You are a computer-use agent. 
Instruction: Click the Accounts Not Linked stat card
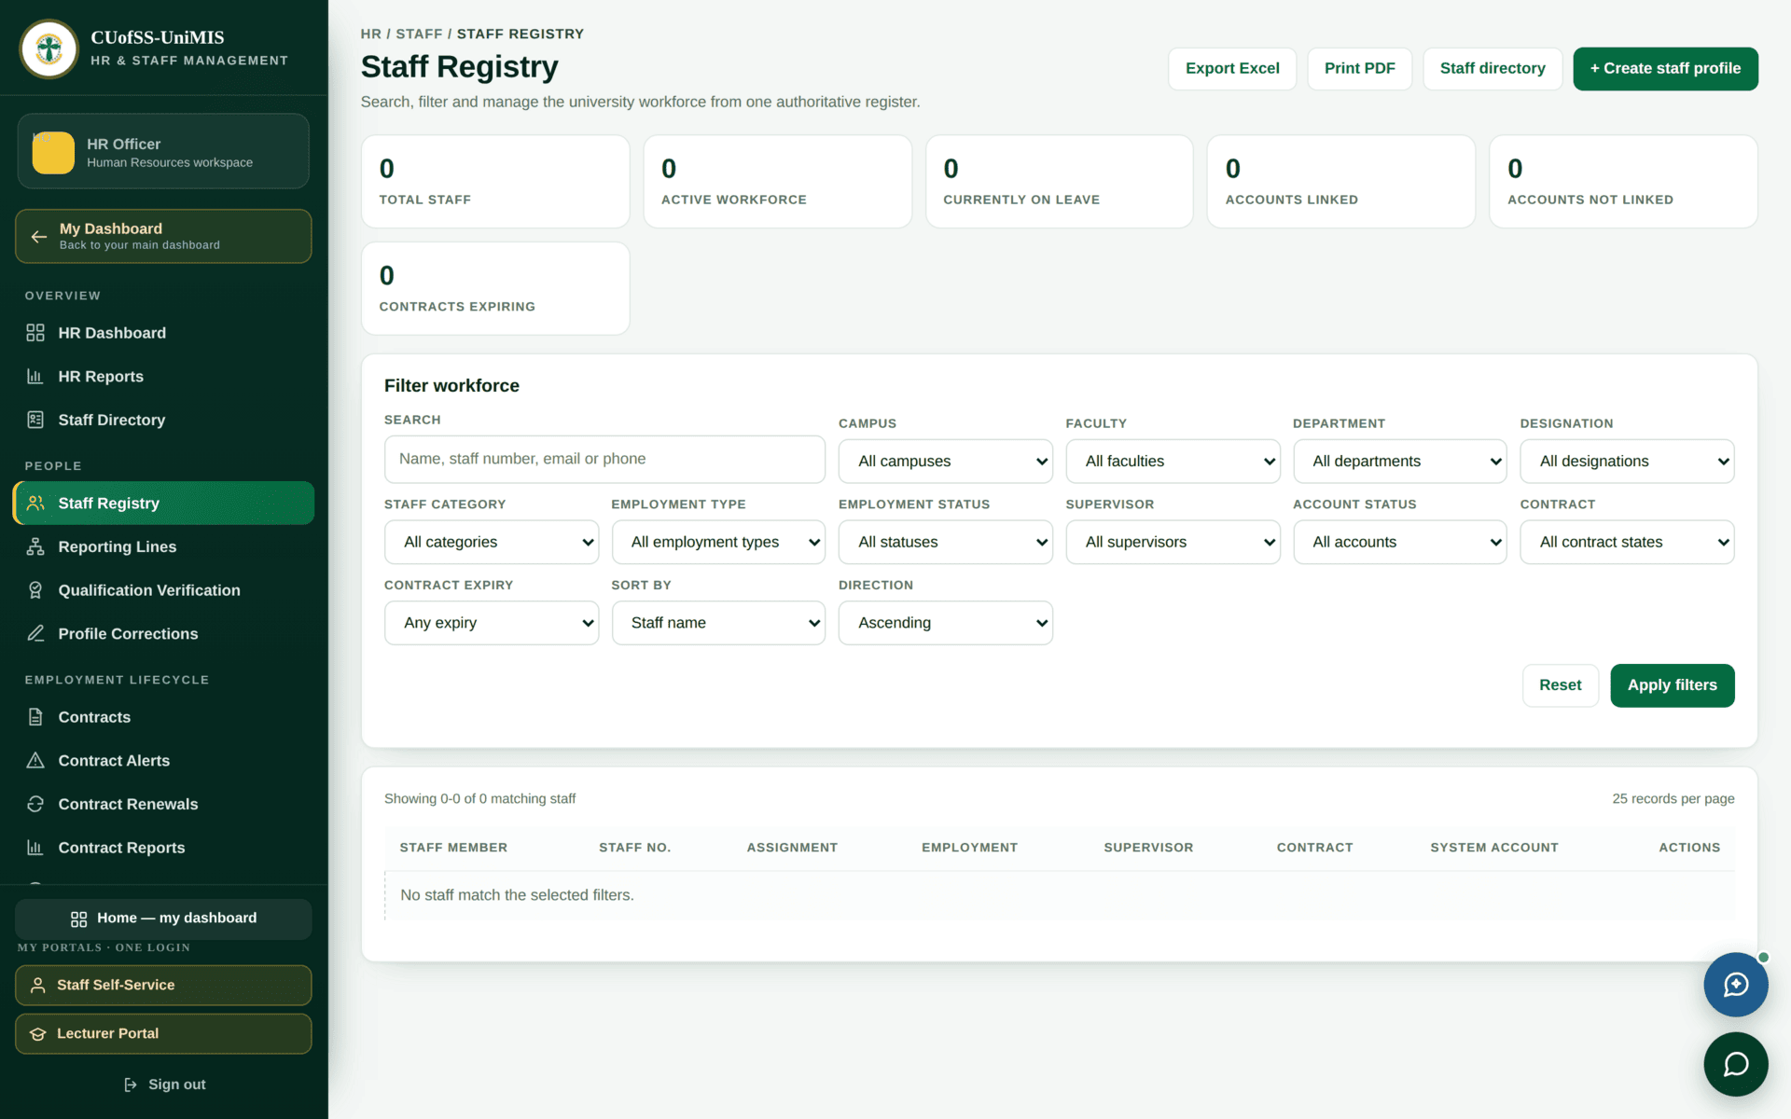1623,182
